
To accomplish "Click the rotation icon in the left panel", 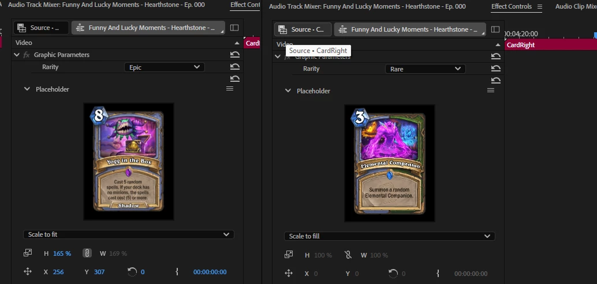I will [132, 271].
